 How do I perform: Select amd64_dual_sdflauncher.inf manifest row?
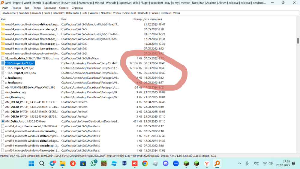pos(32,126)
